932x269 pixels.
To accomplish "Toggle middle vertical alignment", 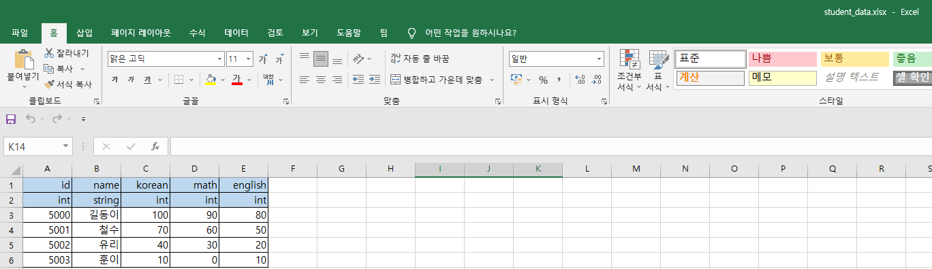I will point(321,59).
